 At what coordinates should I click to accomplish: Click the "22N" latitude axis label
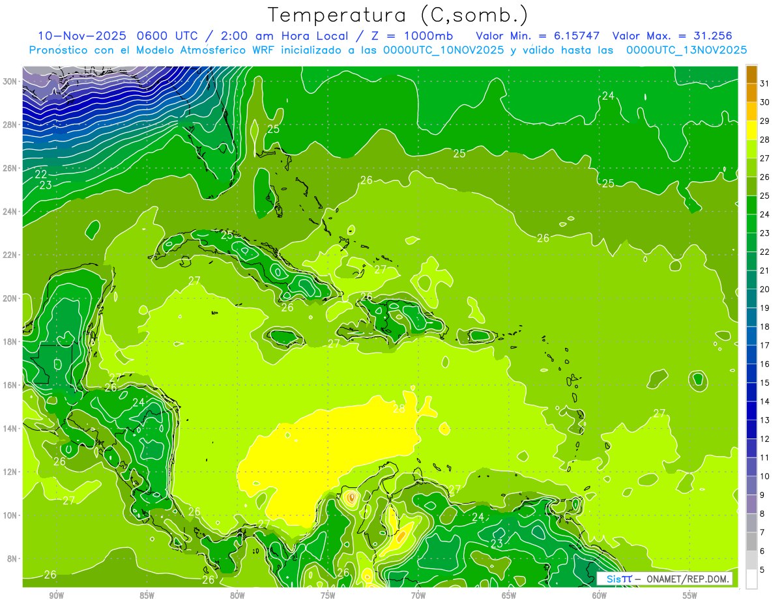(11, 255)
